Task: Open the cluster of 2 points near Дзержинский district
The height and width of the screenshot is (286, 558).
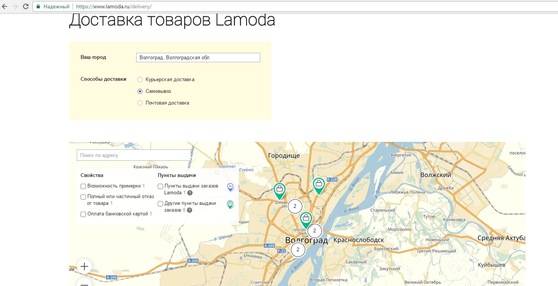Action: (295, 206)
